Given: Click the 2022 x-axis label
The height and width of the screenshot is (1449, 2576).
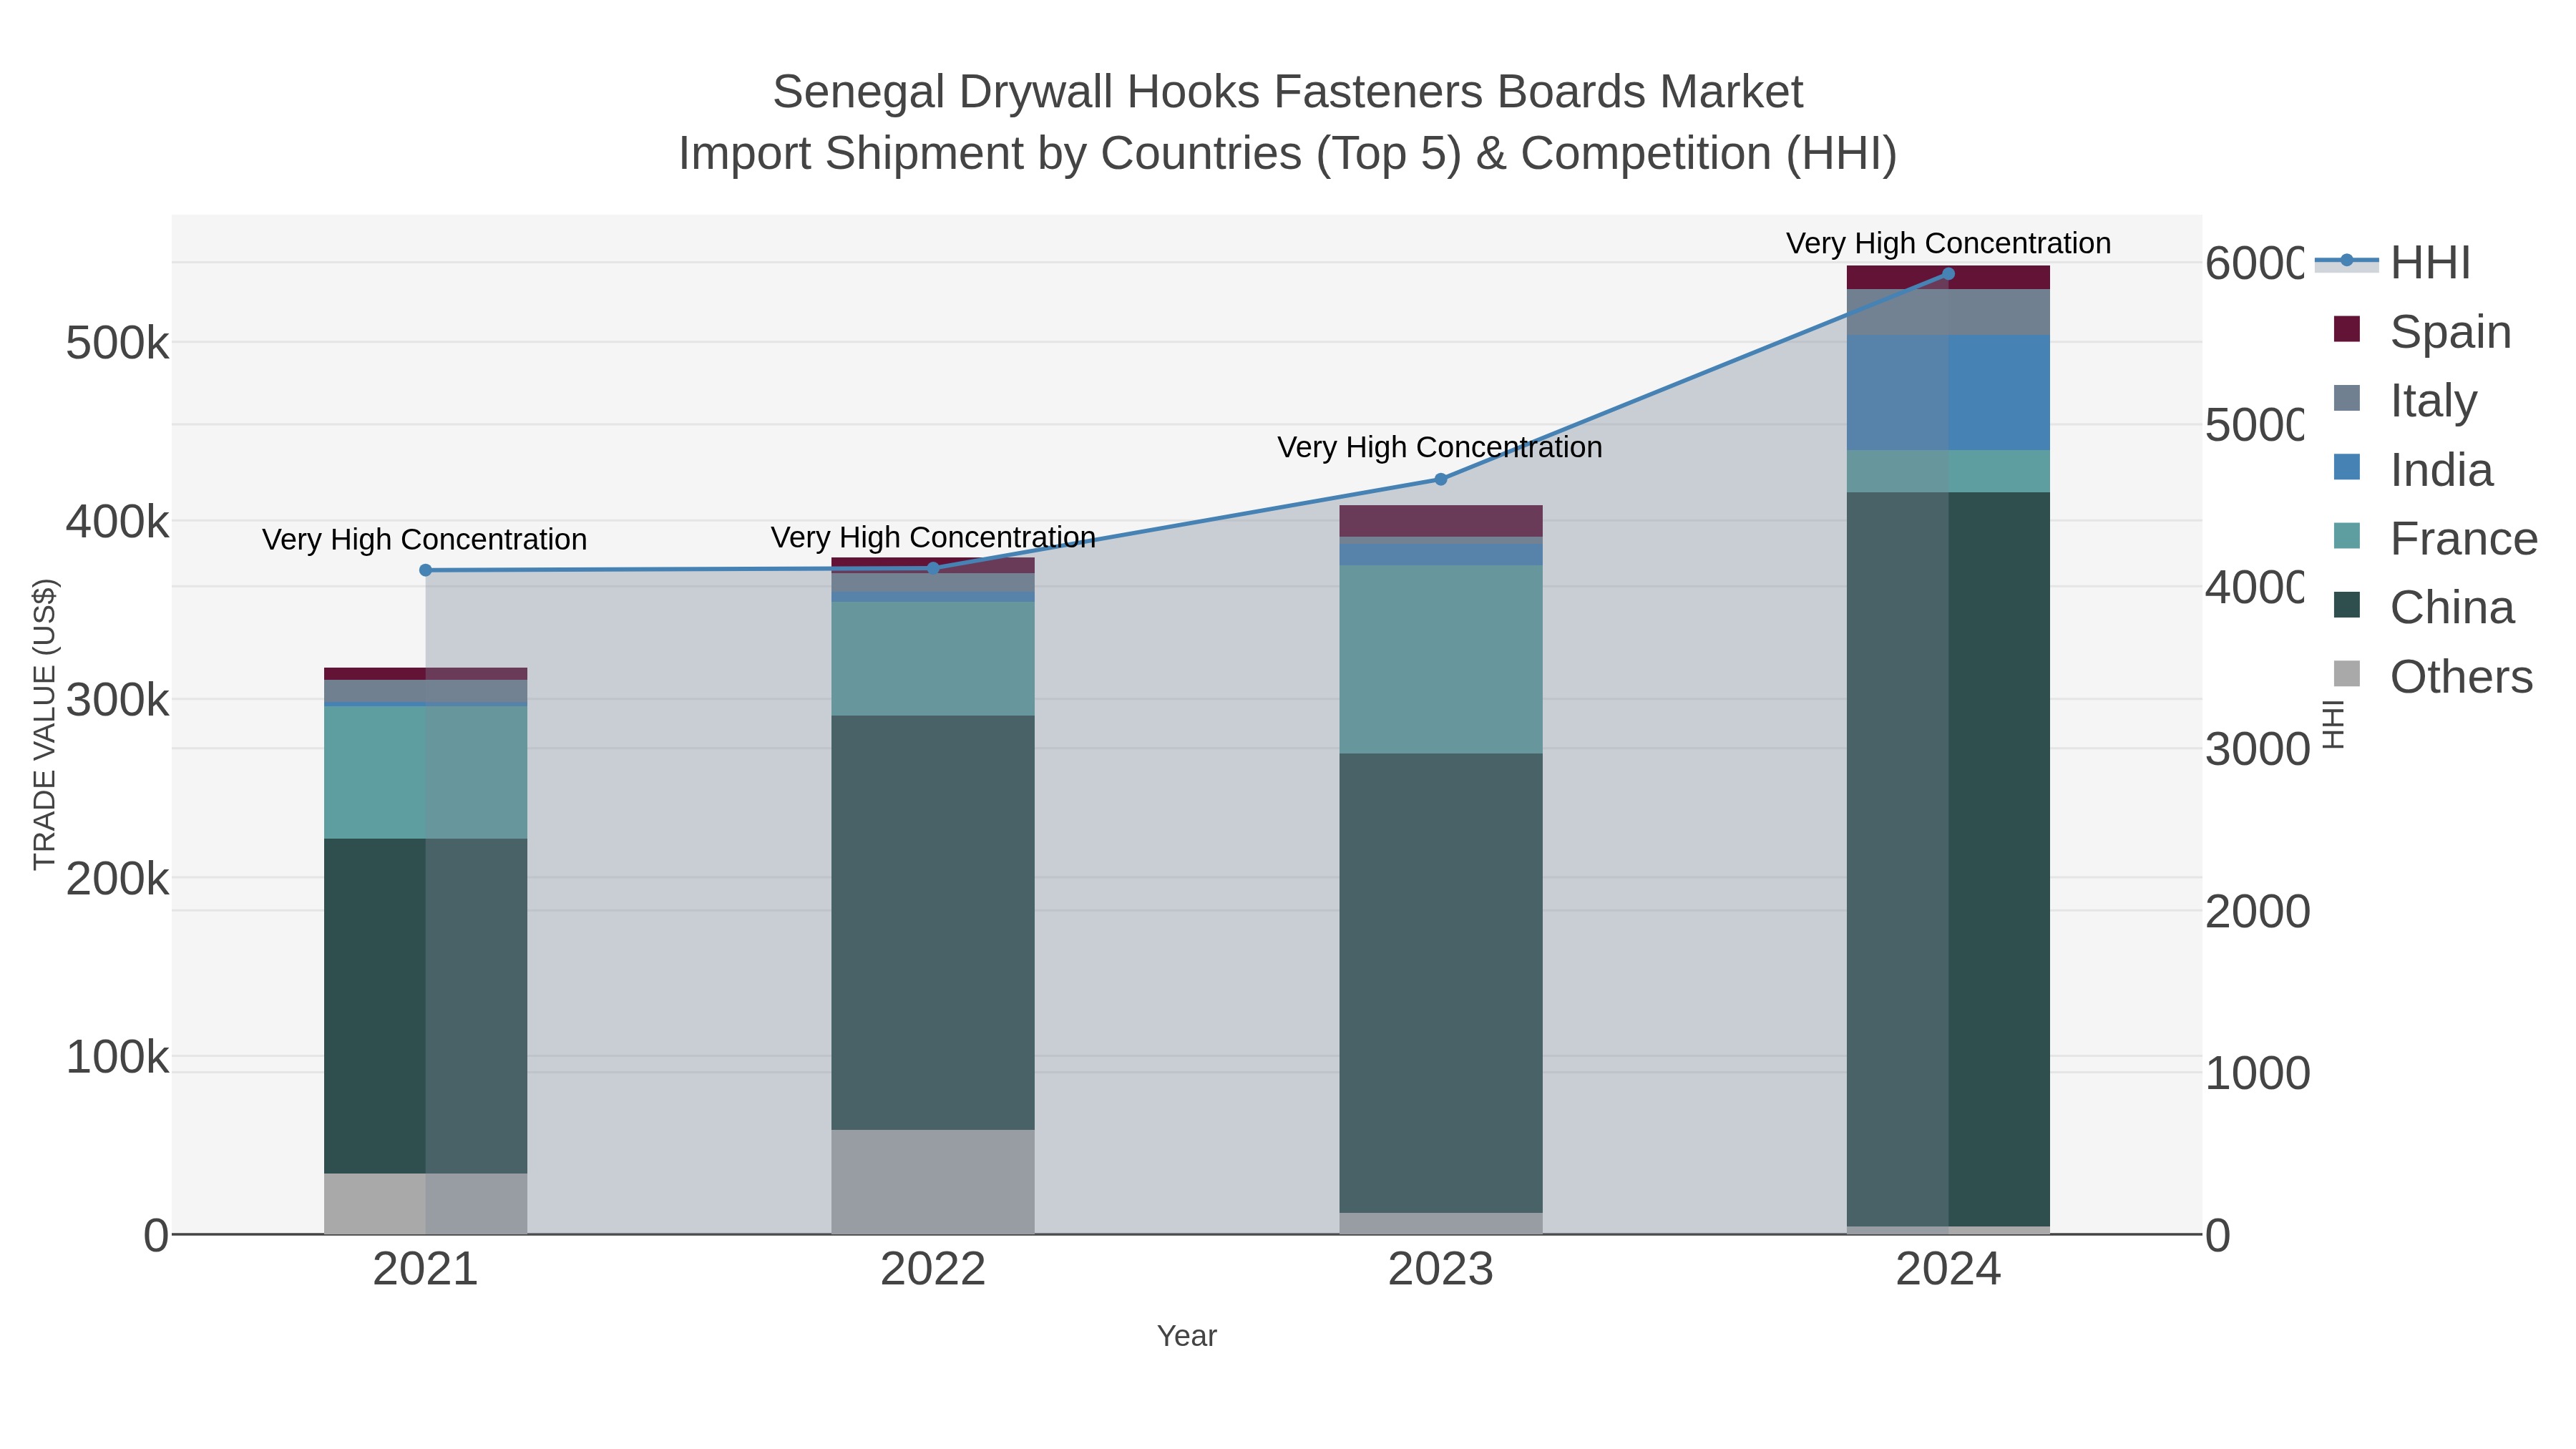Looking at the screenshot, I should tap(933, 1269).
